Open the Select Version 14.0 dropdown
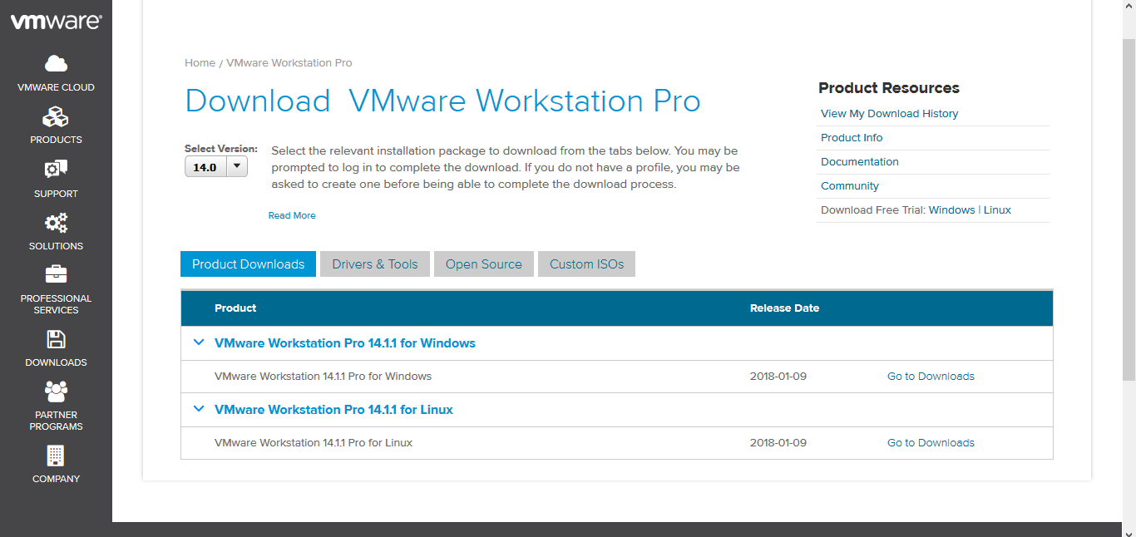 pyautogui.click(x=216, y=167)
